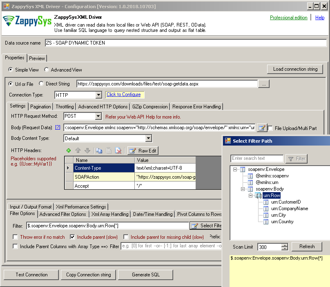Click the ZappySys logo

[27, 21]
